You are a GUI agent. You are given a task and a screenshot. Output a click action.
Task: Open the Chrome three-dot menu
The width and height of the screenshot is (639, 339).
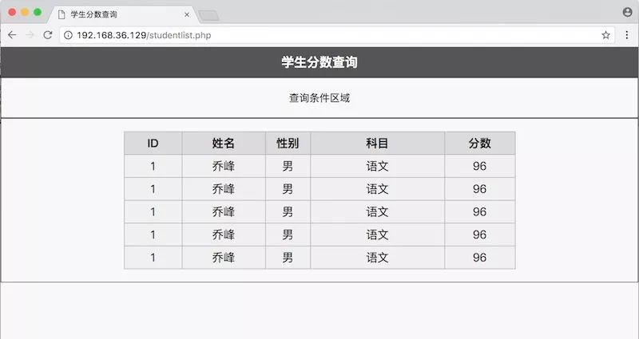point(627,35)
